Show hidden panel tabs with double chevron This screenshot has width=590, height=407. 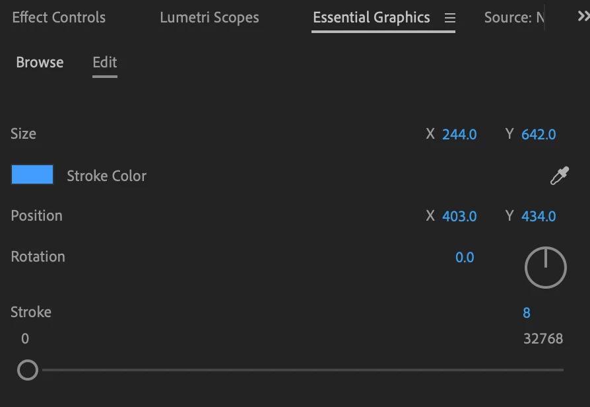583,17
